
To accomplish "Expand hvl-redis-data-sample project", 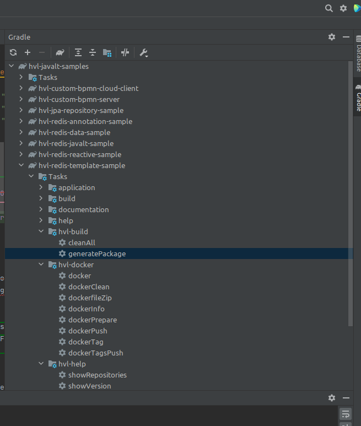I will 21,132.
